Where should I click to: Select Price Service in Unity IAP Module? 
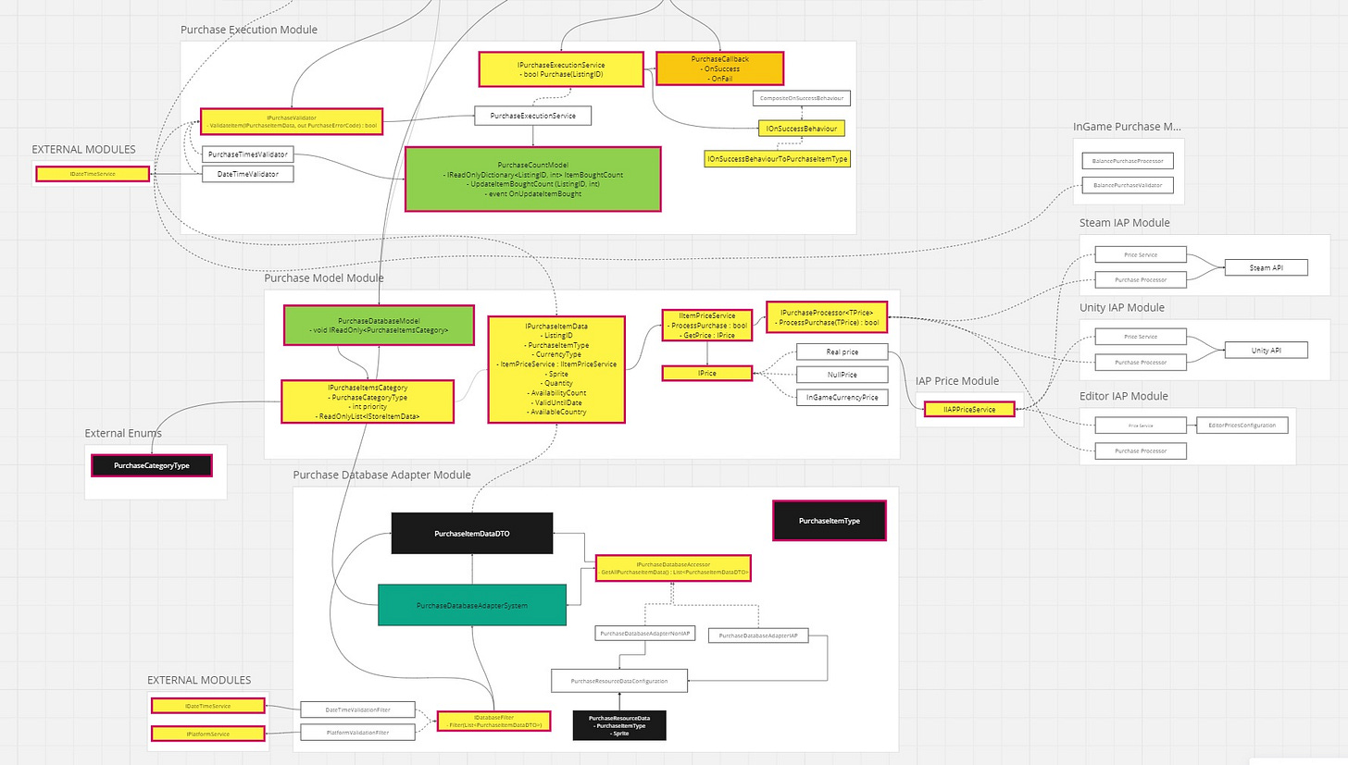(1140, 338)
